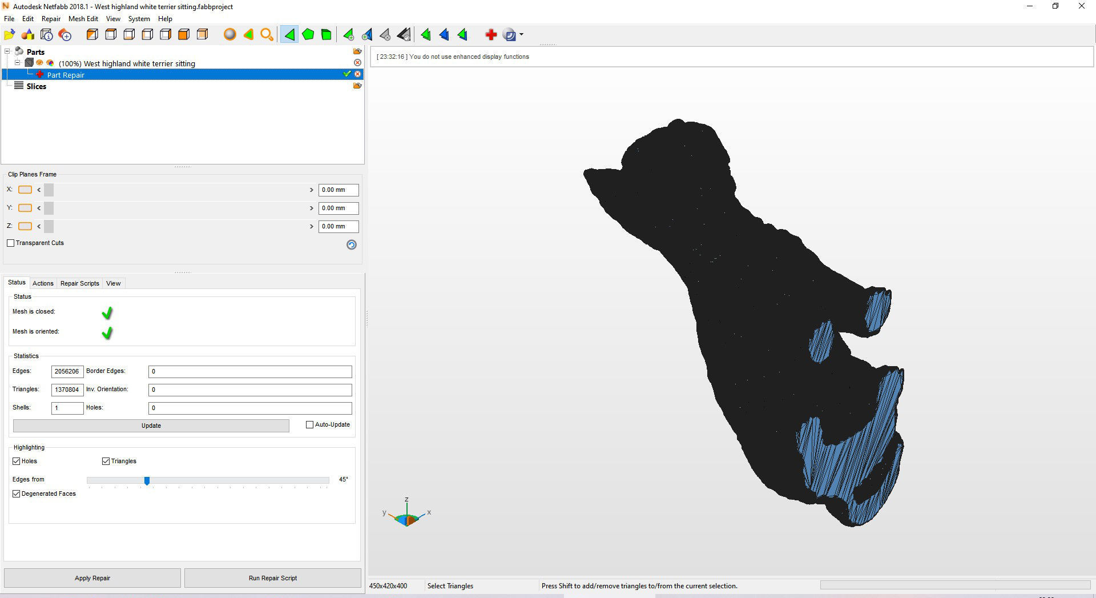Screen dimensions: 1096x598
Task: Enable the Transparent Cuts checkbox
Action: (x=10, y=243)
